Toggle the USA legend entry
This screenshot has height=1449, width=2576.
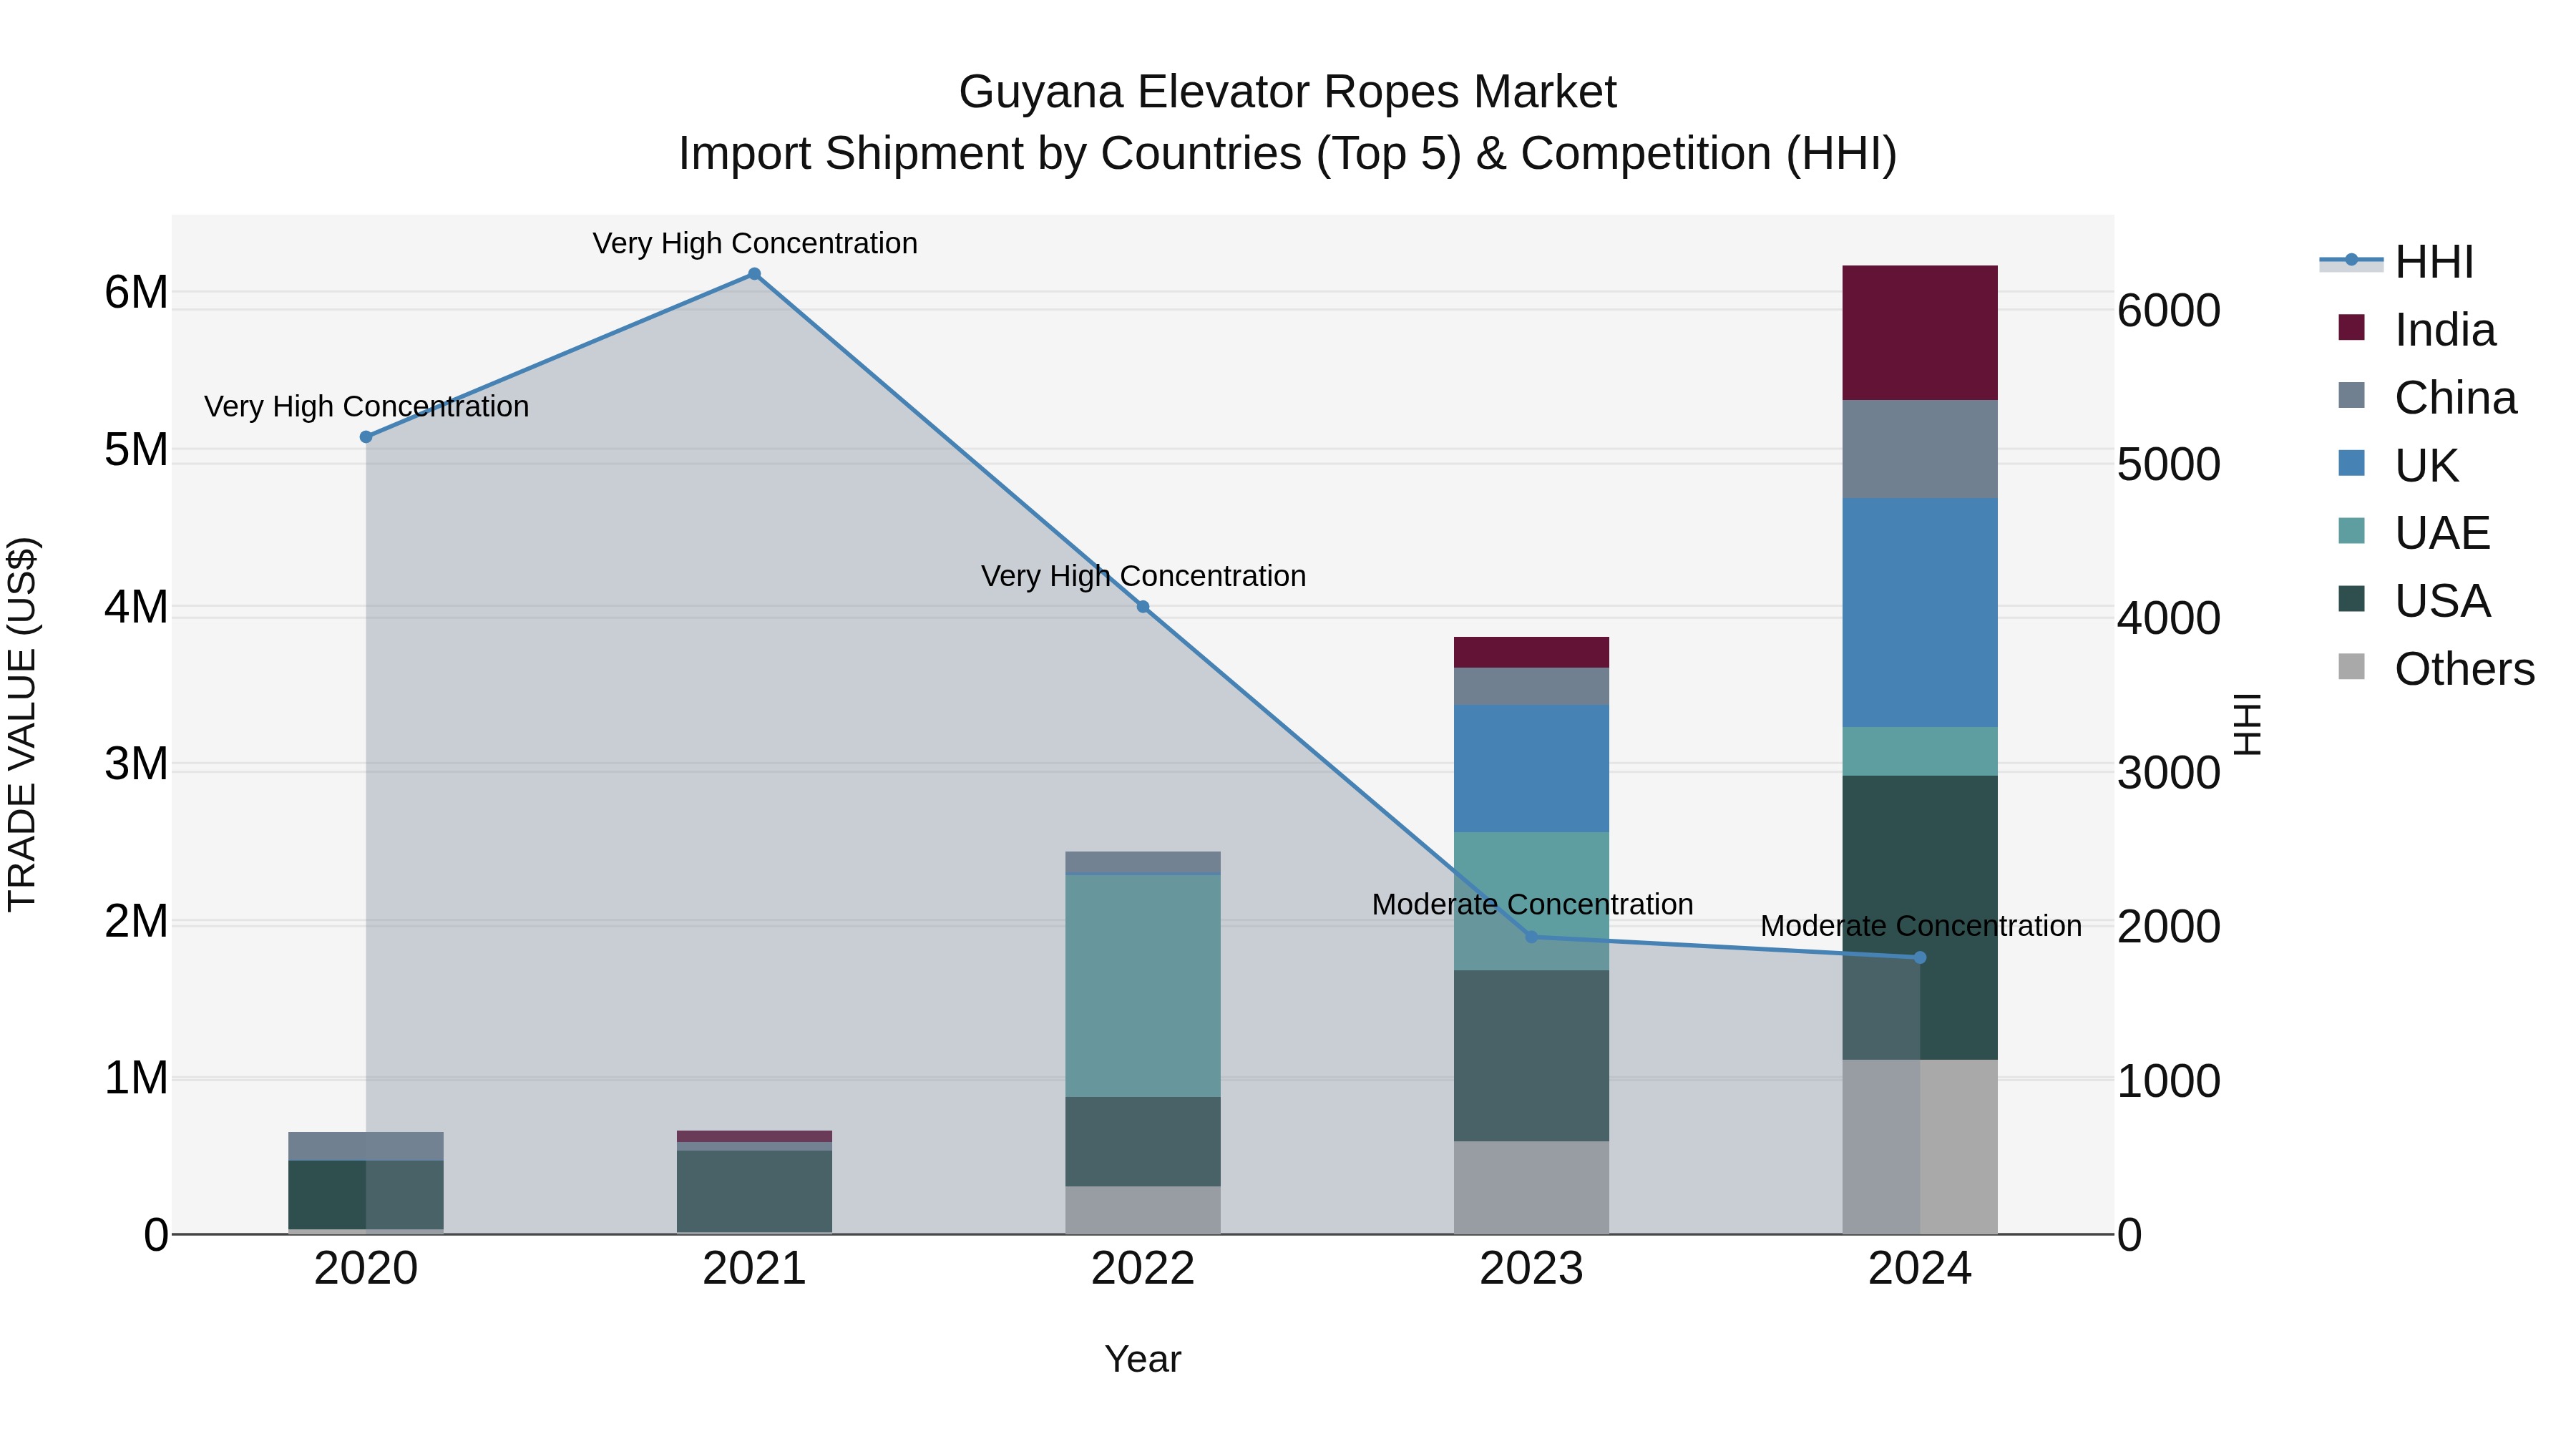tap(2414, 601)
